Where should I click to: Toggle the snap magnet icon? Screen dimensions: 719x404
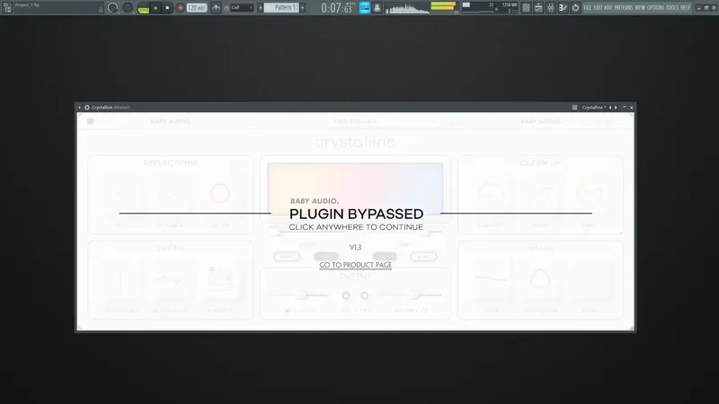click(226, 8)
